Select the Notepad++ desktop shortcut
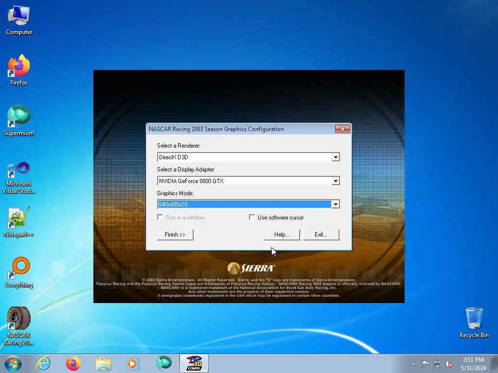Image resolution: width=498 pixels, height=373 pixels. (x=19, y=221)
